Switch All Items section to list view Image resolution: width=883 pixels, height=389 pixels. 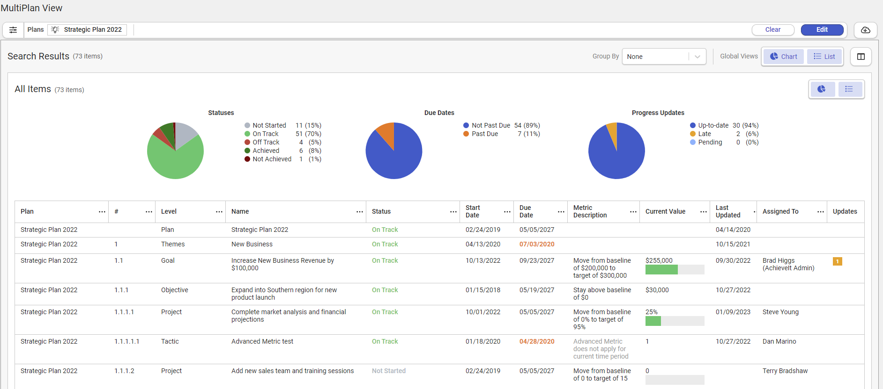pos(849,89)
